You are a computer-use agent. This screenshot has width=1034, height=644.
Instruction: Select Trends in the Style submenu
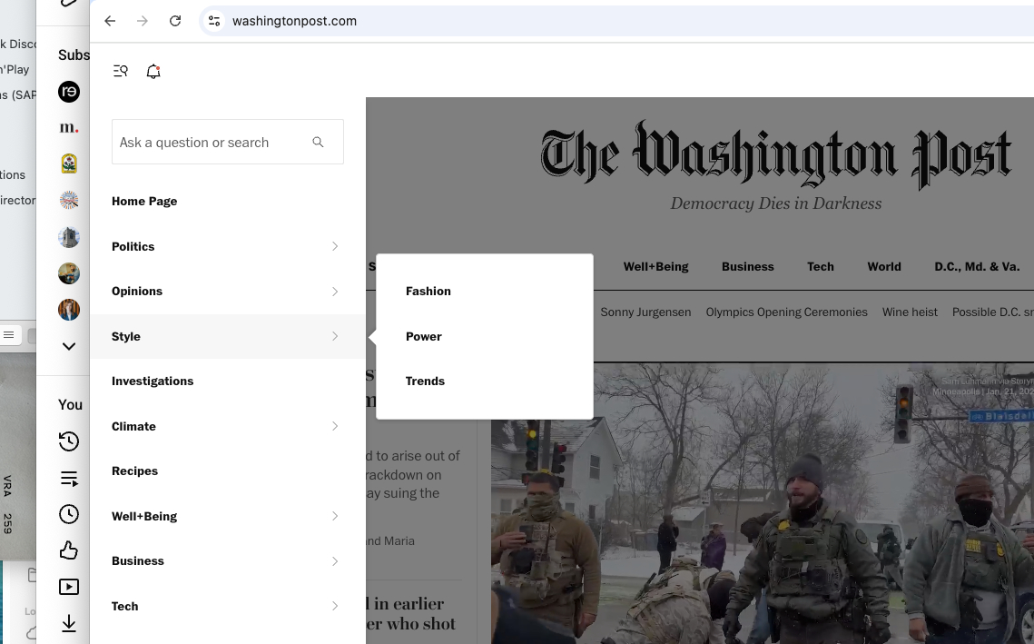425,381
